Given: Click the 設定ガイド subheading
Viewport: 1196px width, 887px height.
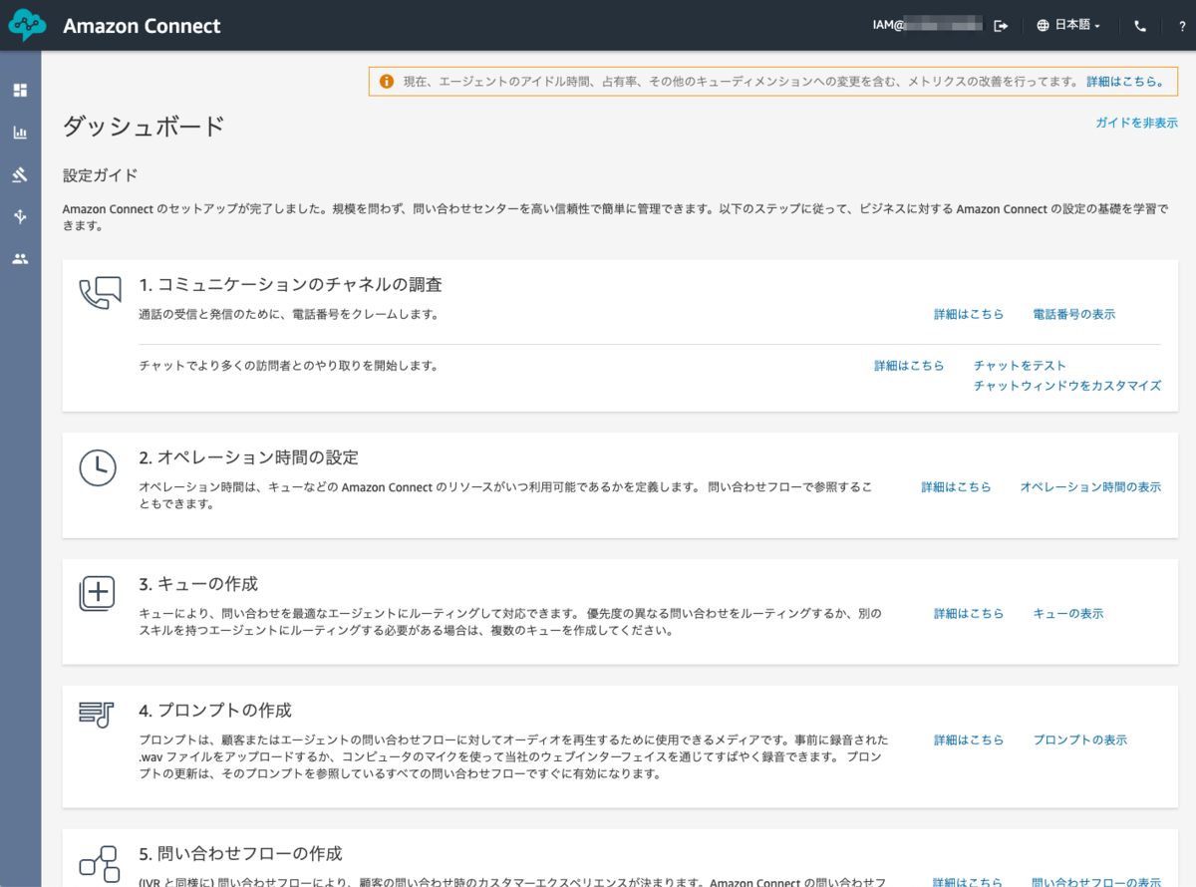Looking at the screenshot, I should [x=100, y=175].
